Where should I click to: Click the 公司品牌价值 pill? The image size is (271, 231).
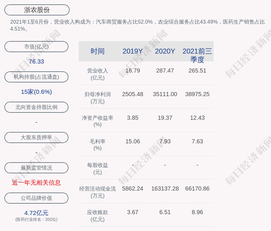click(x=36, y=198)
